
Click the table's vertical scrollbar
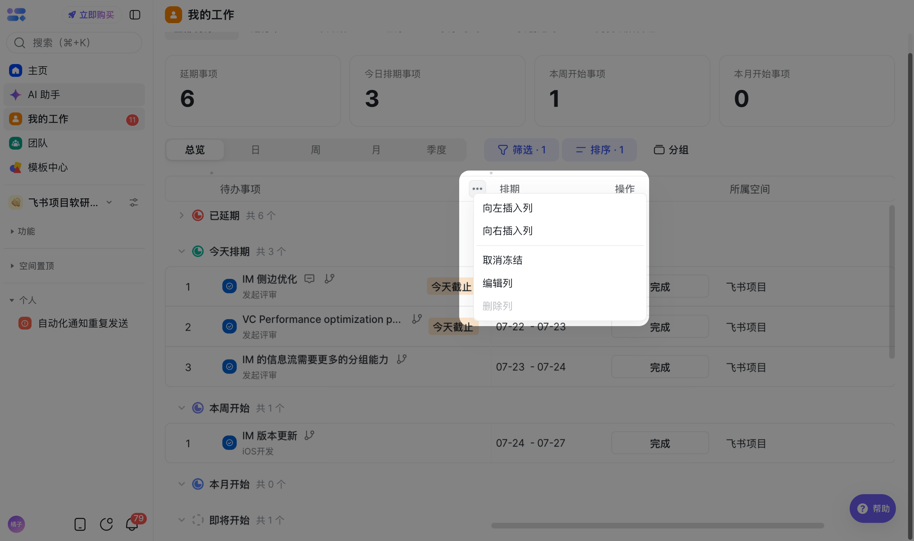(892, 281)
